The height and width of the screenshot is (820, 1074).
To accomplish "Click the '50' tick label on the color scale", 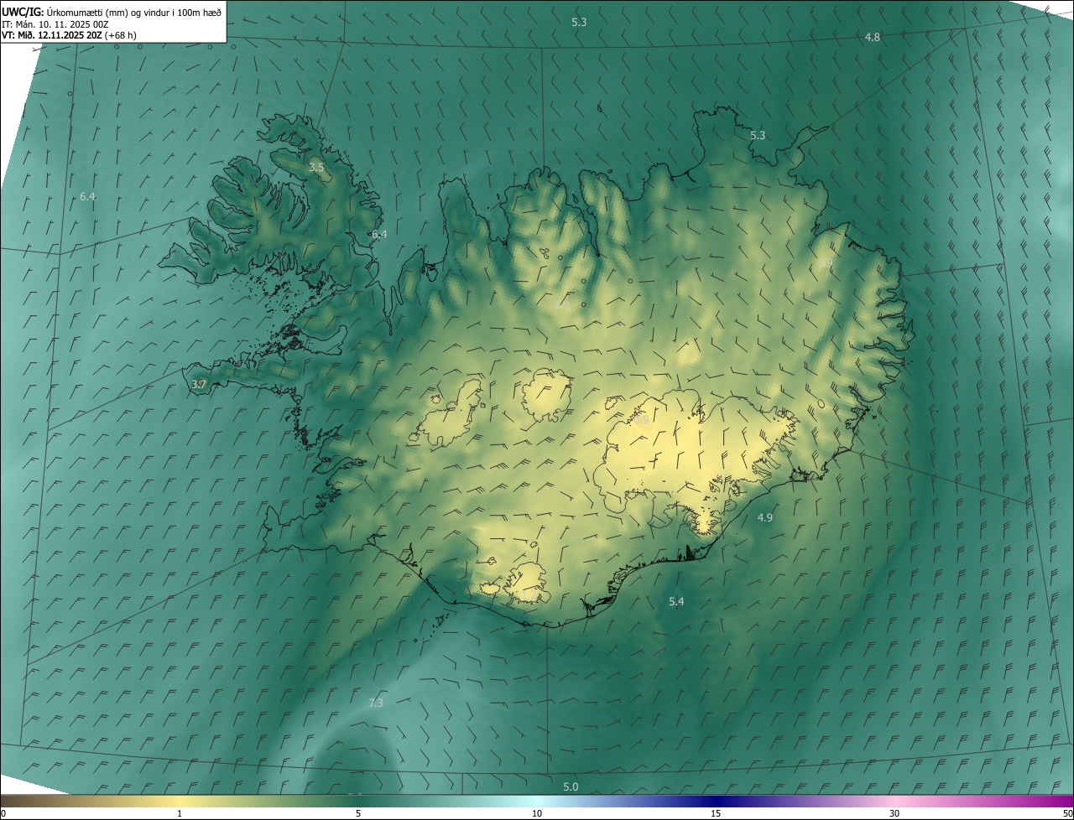I will point(1067,814).
